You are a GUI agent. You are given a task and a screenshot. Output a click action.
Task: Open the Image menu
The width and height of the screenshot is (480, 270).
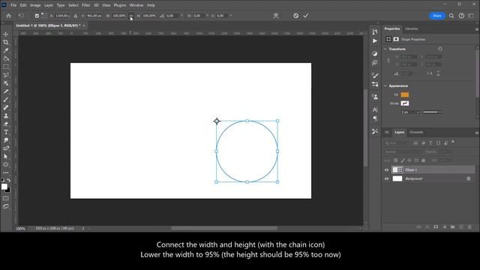pyautogui.click(x=35, y=5)
